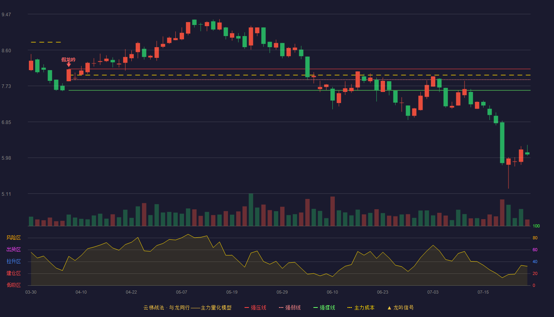
Task: Select the 出货区 zone label
Action: coord(13,250)
